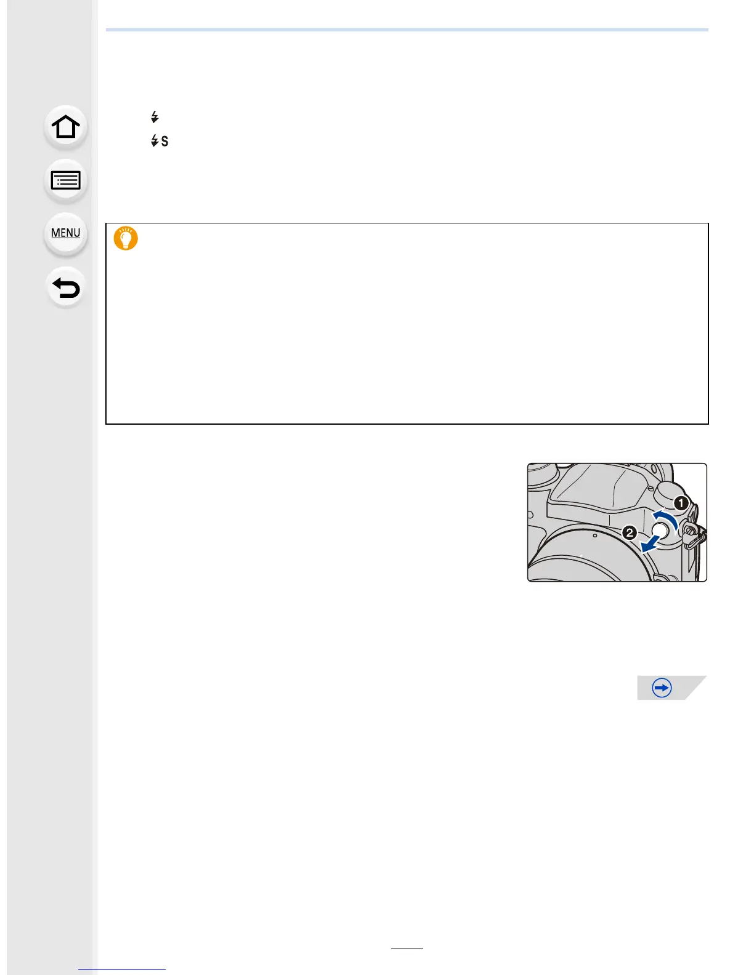Return to previous page with back arrow

[x=66, y=287]
